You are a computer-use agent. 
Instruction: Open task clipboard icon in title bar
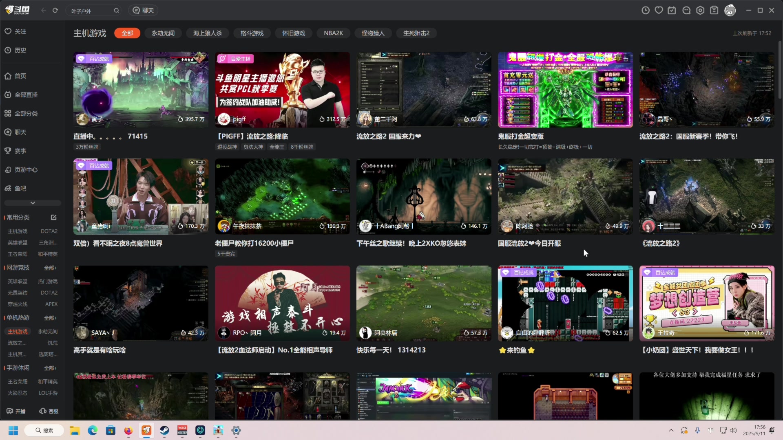714,10
